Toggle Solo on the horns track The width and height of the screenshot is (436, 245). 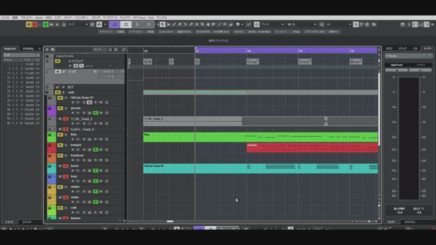pyautogui.click(x=65, y=166)
